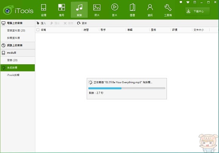
Task: Sort by the Artist column header
Action: coord(103,30)
